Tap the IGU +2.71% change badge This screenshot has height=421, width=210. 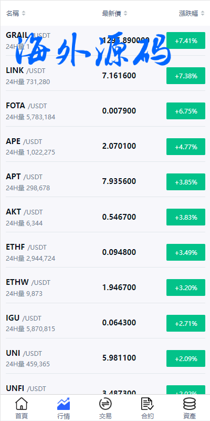coord(186,323)
